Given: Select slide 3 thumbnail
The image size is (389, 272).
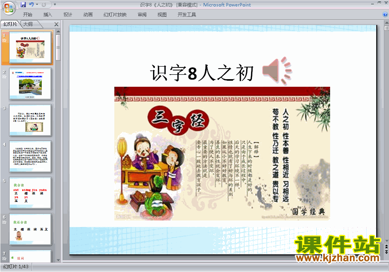Looking at the screenshot, I should [30, 120].
